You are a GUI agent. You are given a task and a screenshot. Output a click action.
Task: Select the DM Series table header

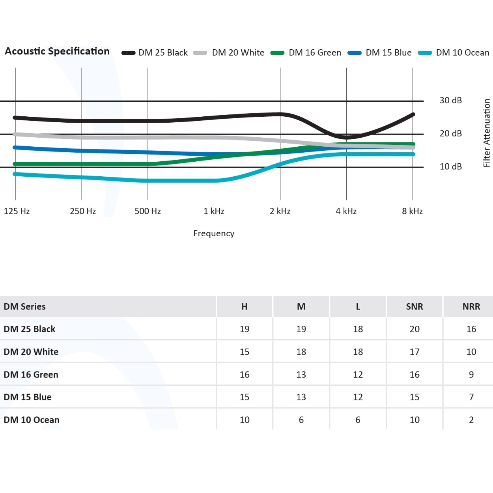point(25,307)
